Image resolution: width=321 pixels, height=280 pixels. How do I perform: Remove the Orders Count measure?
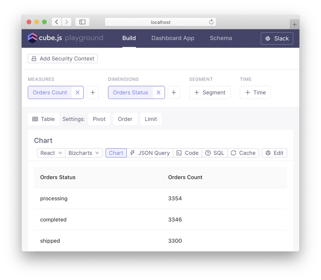77,93
